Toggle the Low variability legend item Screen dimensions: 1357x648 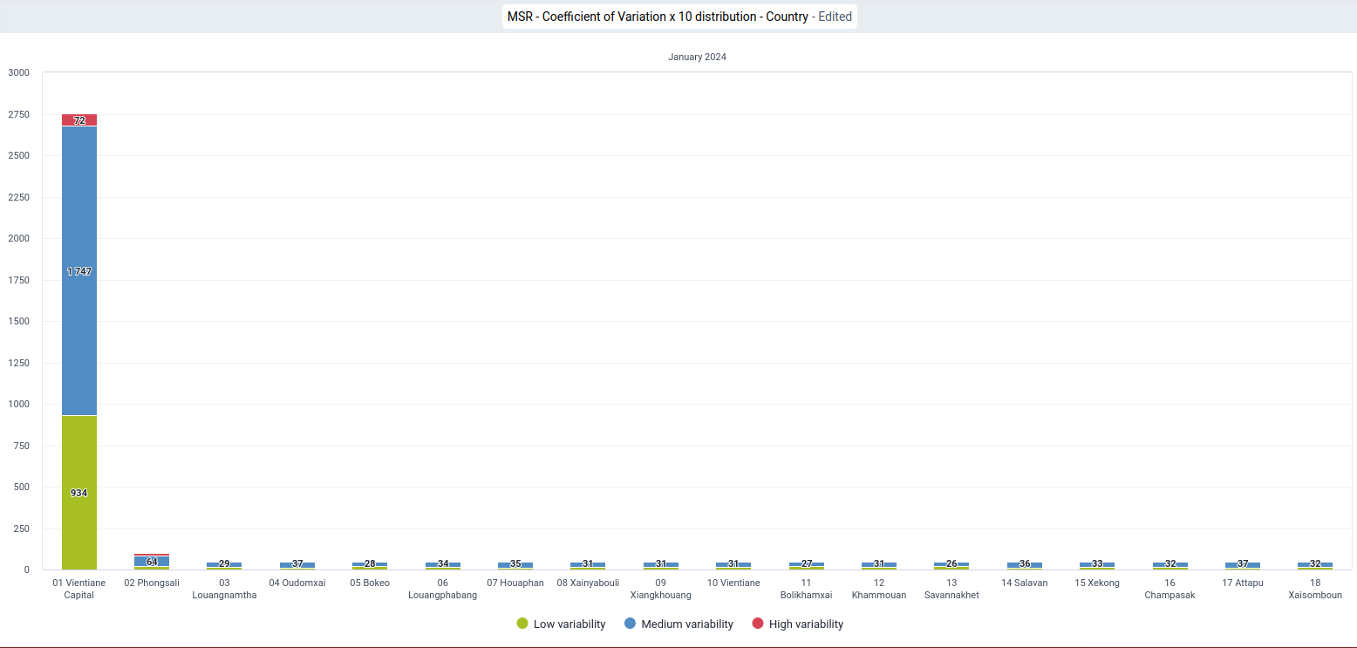[561, 624]
